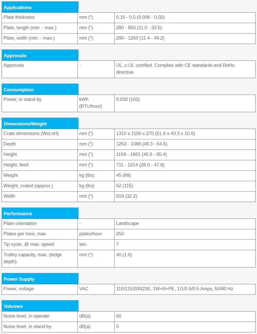Select the kWh (BTU/hour) unit cell
257x334 pixels.
point(90,103)
